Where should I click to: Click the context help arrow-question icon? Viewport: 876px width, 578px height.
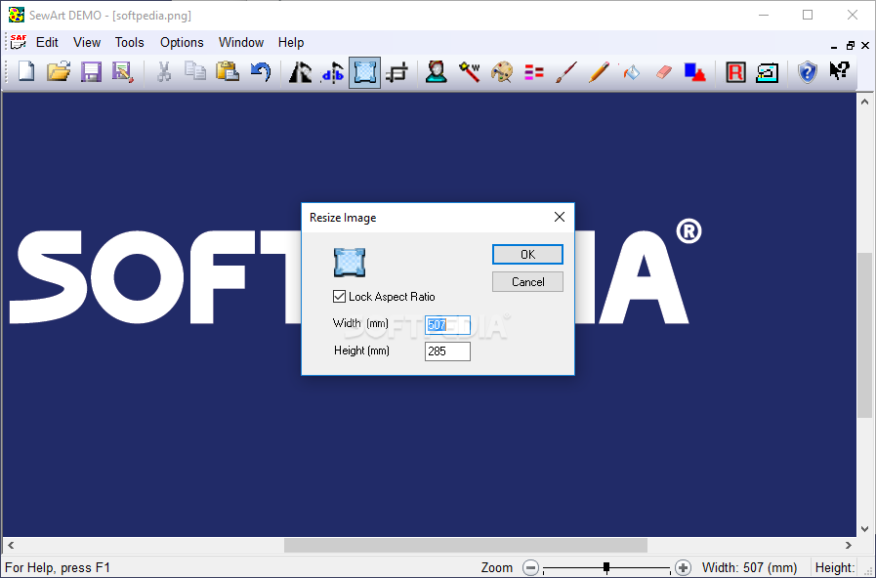tap(839, 71)
